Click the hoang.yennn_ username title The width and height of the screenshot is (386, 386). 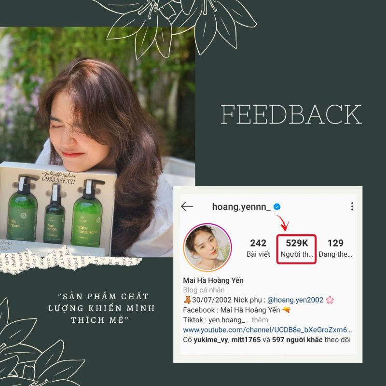point(241,207)
